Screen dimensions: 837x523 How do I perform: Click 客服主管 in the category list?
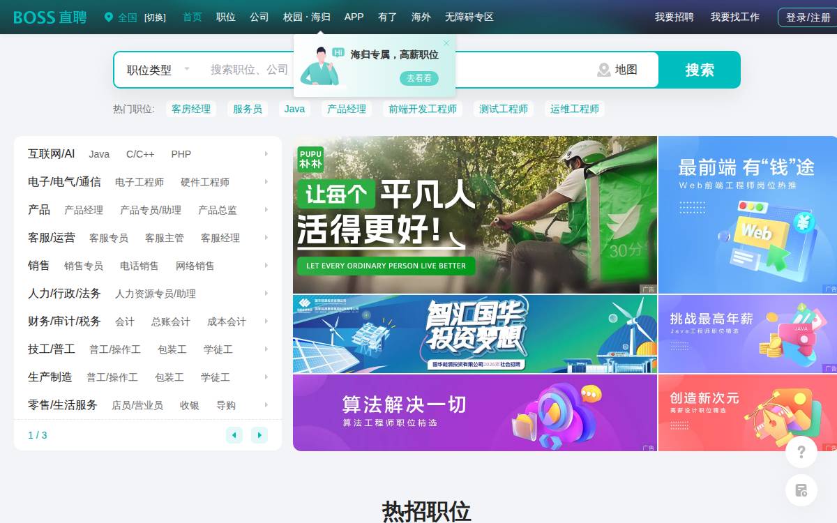tap(165, 238)
